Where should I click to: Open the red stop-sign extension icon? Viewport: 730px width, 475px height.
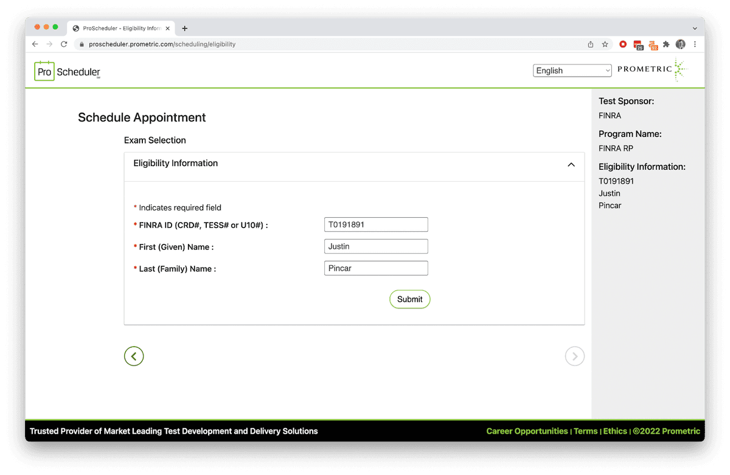click(x=623, y=44)
